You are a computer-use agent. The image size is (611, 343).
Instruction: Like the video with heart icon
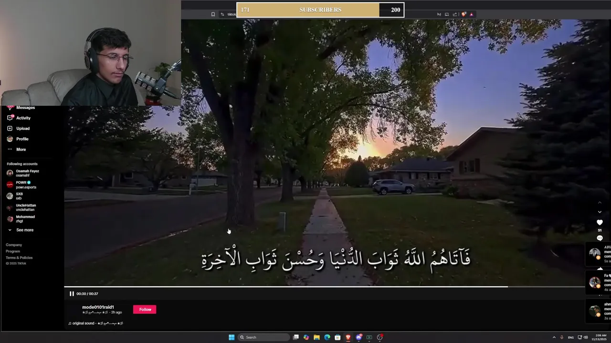click(600, 222)
